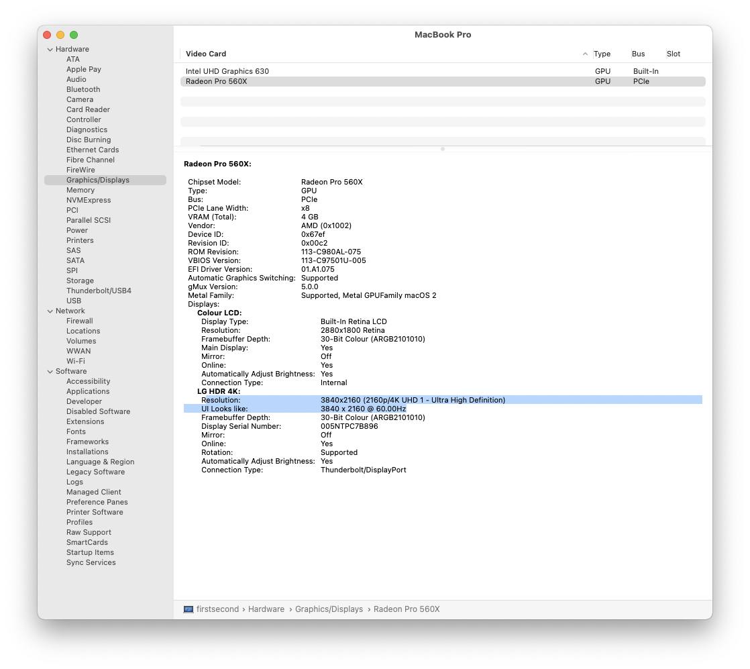Select NVMExpress in the sidebar
The image size is (750, 669).
click(x=89, y=200)
